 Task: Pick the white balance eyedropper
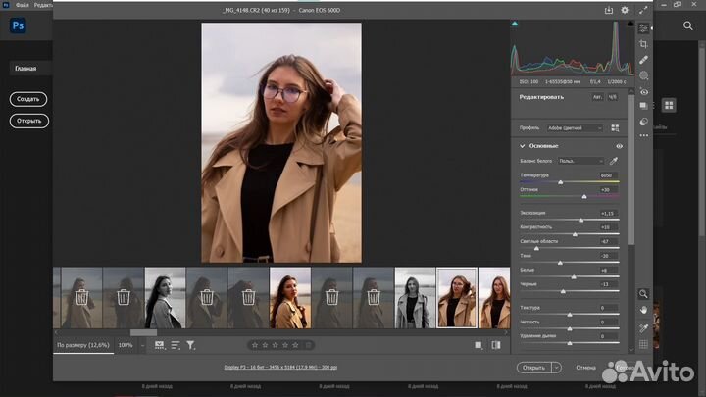pos(614,160)
